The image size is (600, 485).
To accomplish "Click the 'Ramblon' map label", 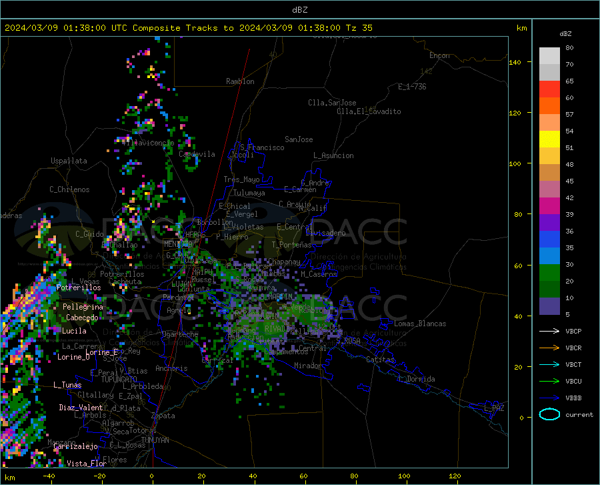I will coord(240,81).
